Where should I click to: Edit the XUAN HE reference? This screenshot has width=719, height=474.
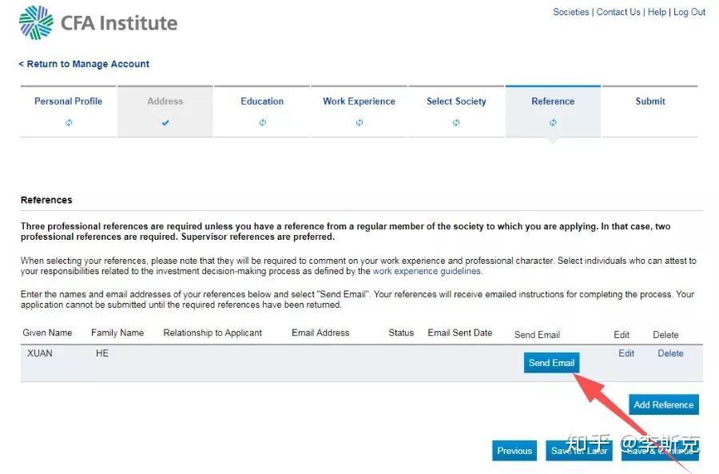click(x=626, y=353)
